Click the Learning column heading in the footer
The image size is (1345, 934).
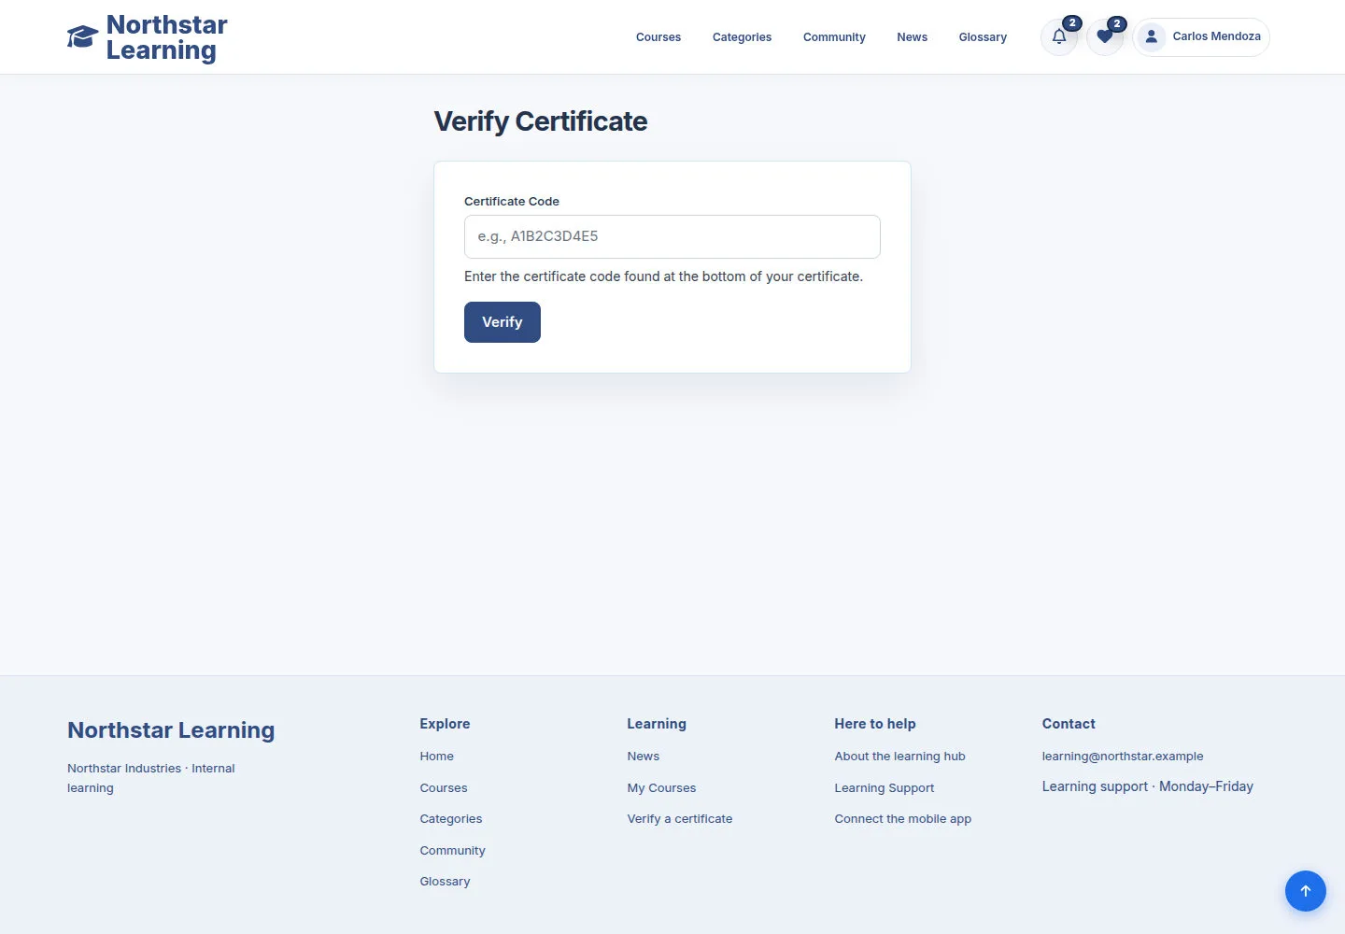point(657,724)
